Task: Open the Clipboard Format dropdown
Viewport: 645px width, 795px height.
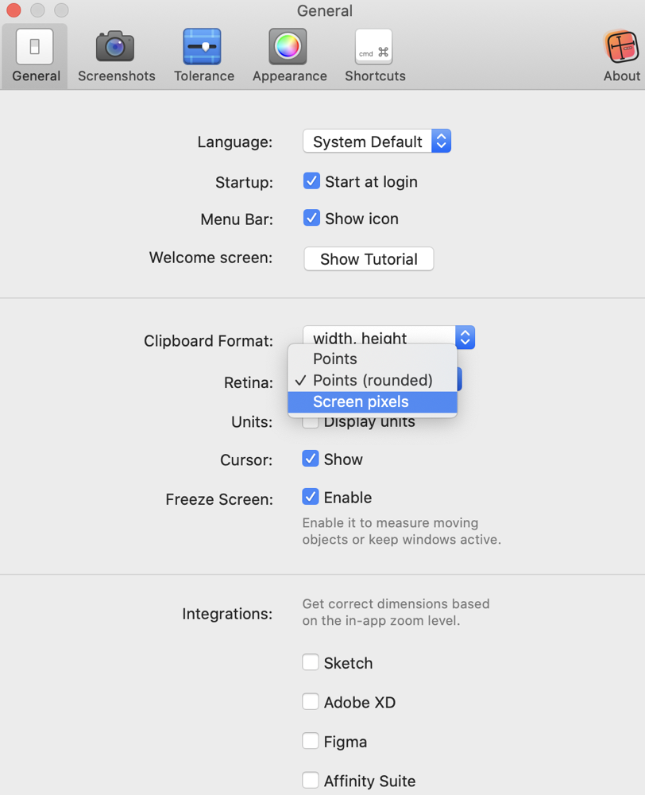Action: (x=388, y=337)
